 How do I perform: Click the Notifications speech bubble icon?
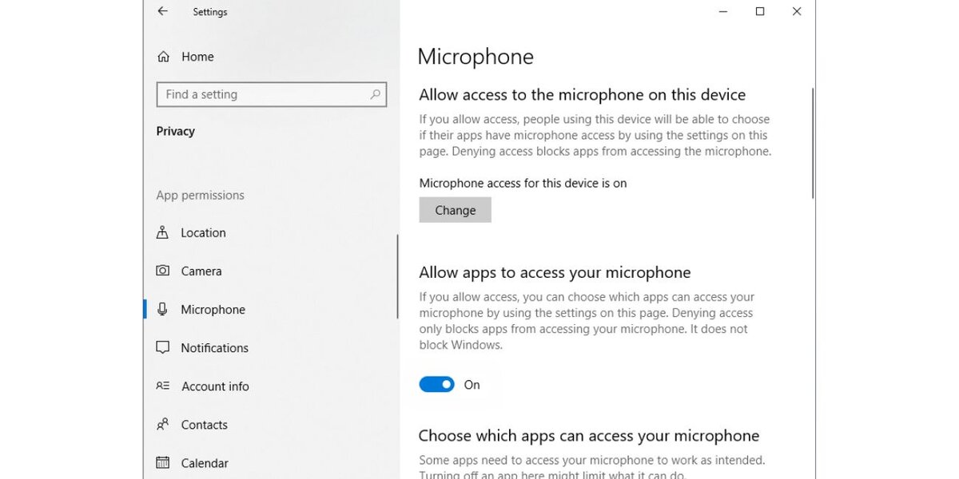tap(163, 347)
